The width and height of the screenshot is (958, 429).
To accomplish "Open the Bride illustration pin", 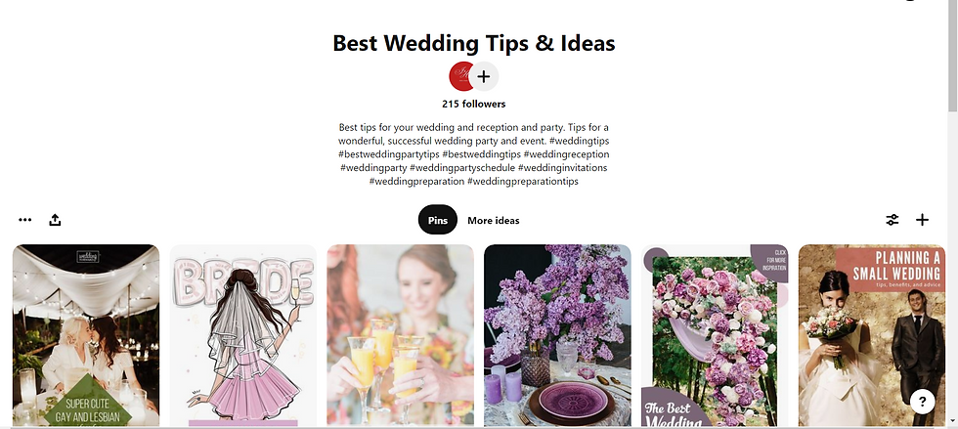I will click(x=243, y=335).
